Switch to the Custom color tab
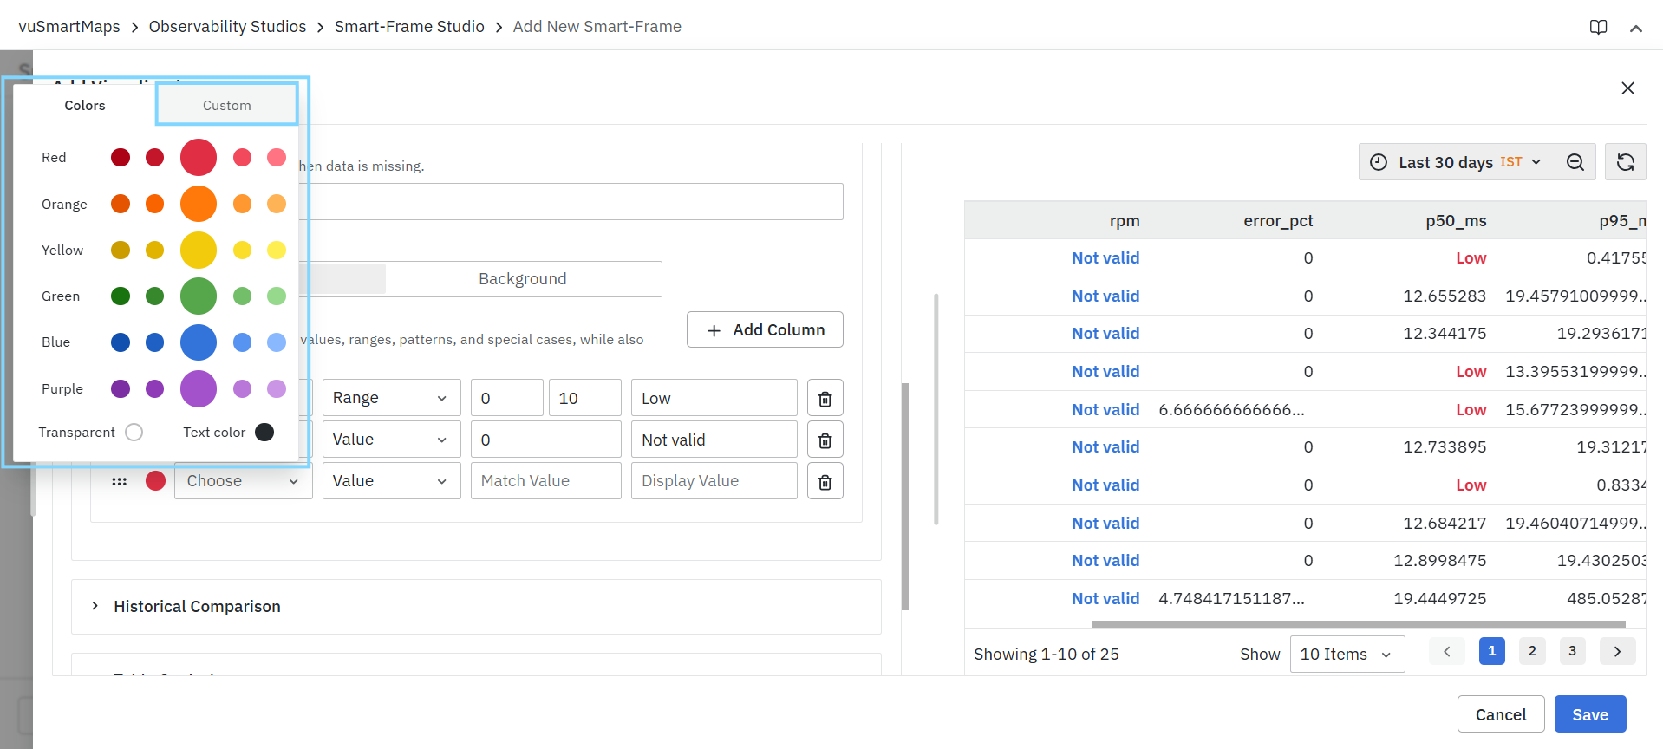The image size is (1663, 749). pos(227,106)
